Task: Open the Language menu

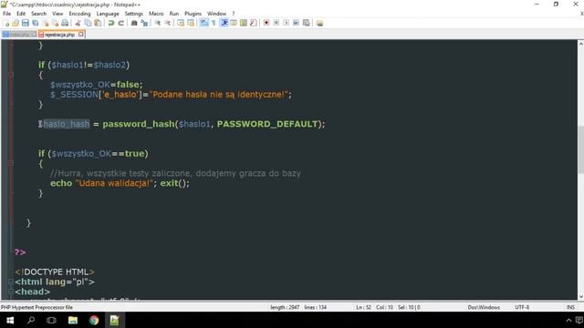Action: click(108, 14)
